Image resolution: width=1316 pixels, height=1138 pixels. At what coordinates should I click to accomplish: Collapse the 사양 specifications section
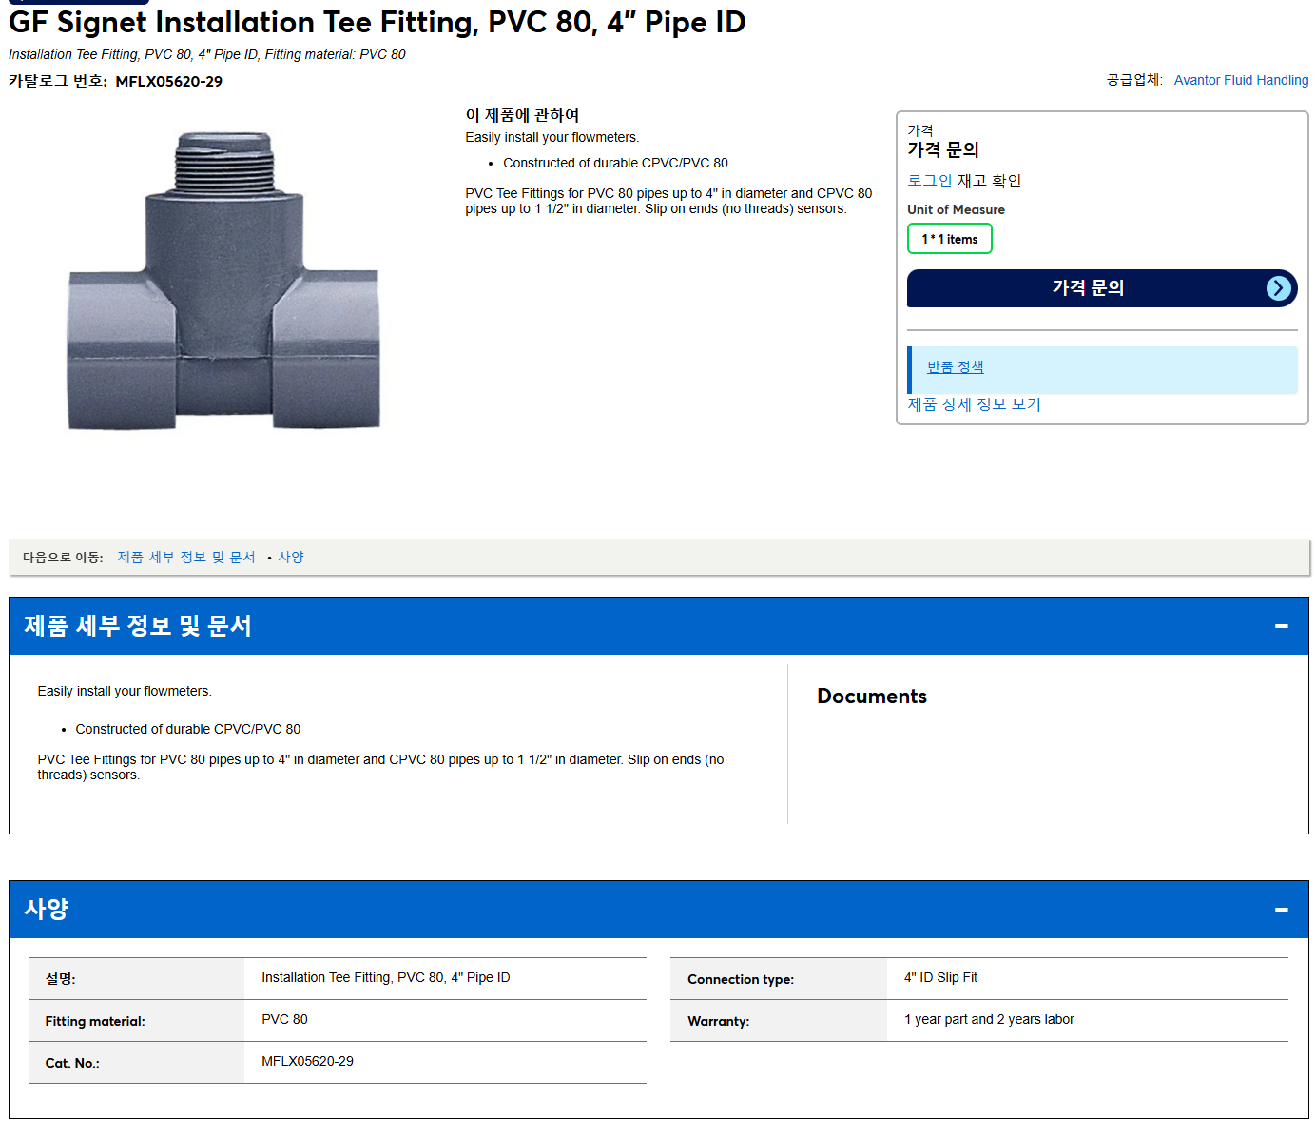(x=1281, y=910)
